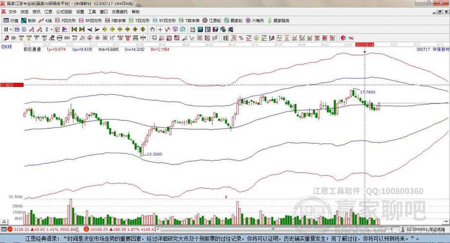The height and width of the screenshot is (243, 450).
Task: Open the 六角形 hexagon tool
Action: (x=255, y=20)
